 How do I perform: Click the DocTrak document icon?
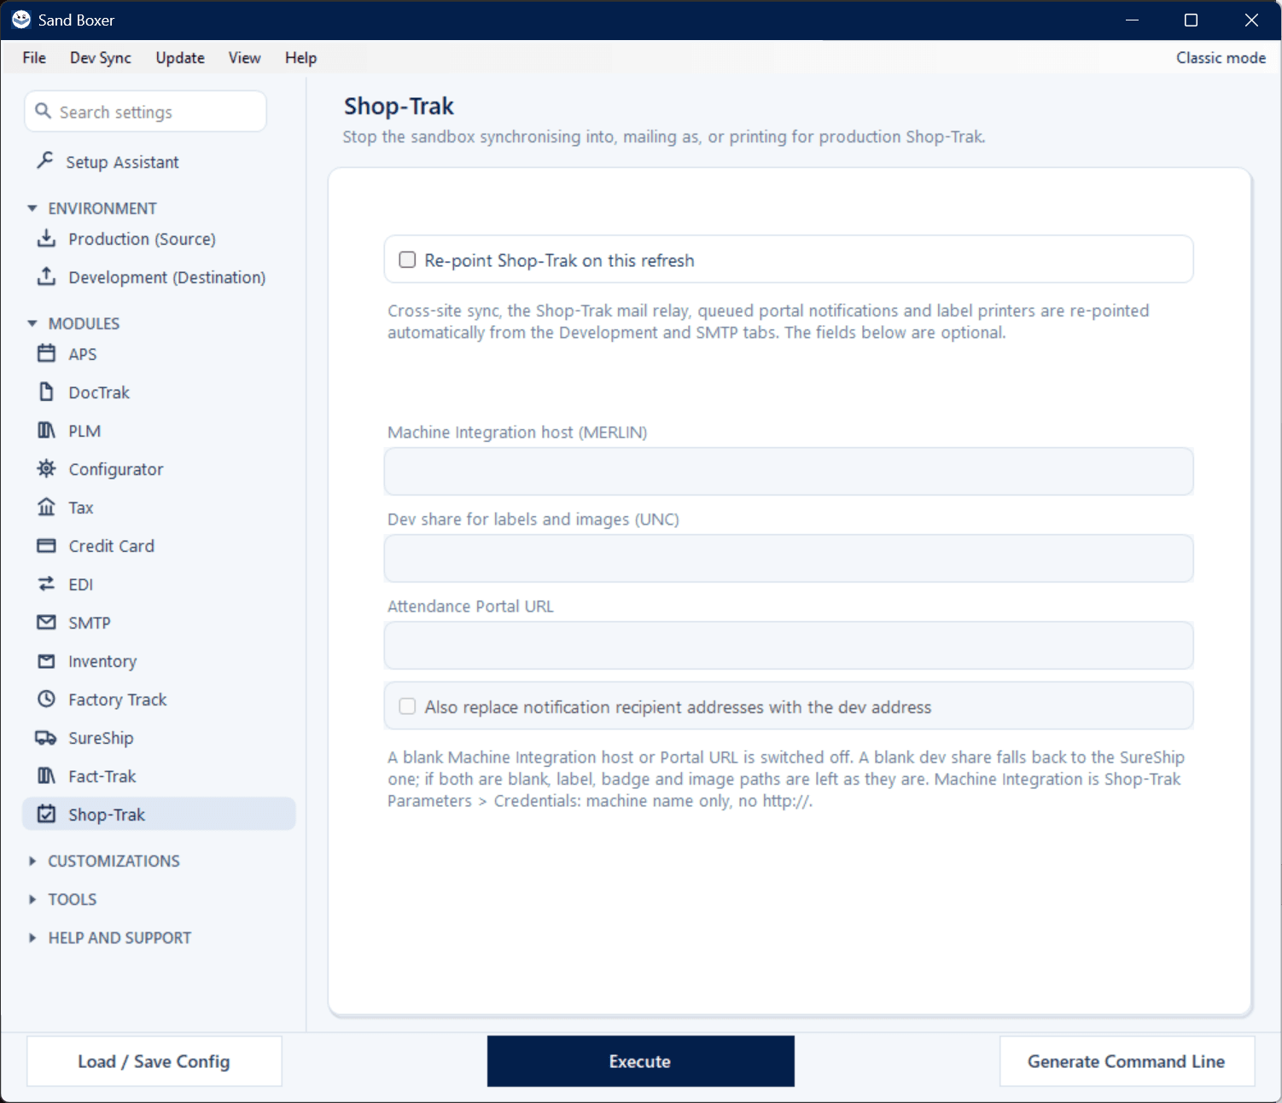47,392
